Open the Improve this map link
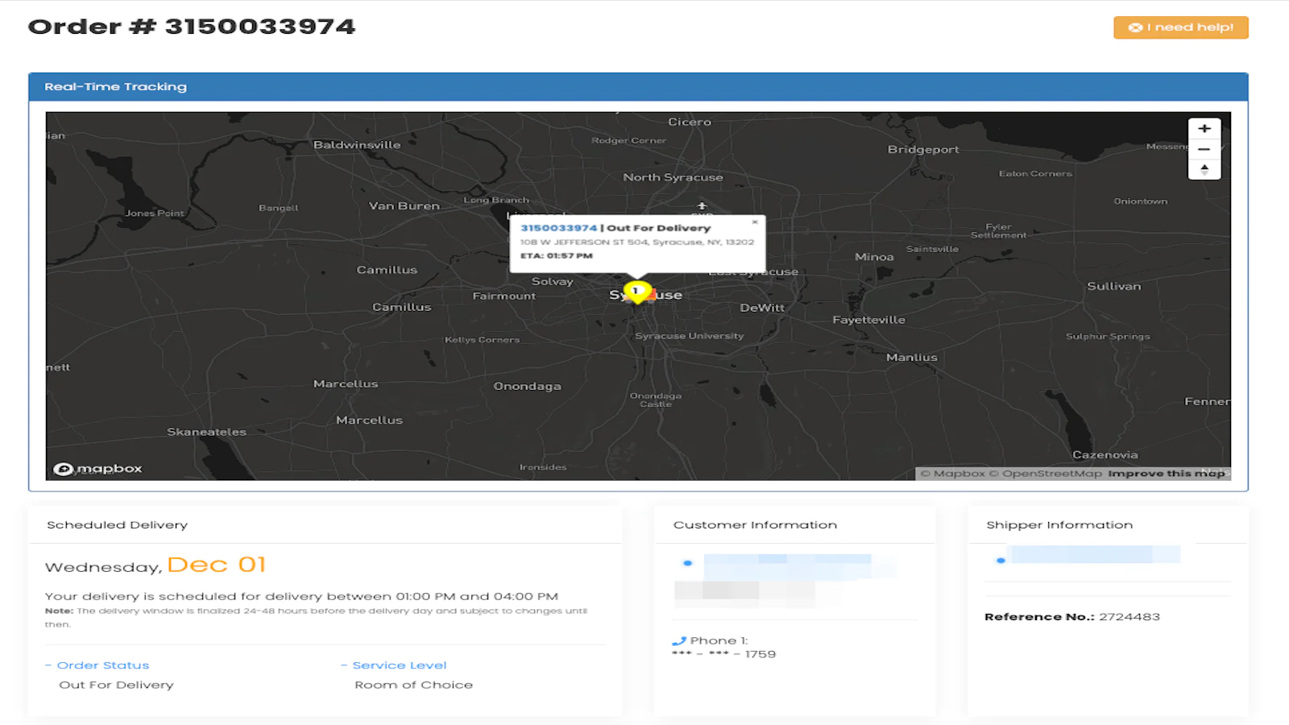The image size is (1289, 725). 1166,474
